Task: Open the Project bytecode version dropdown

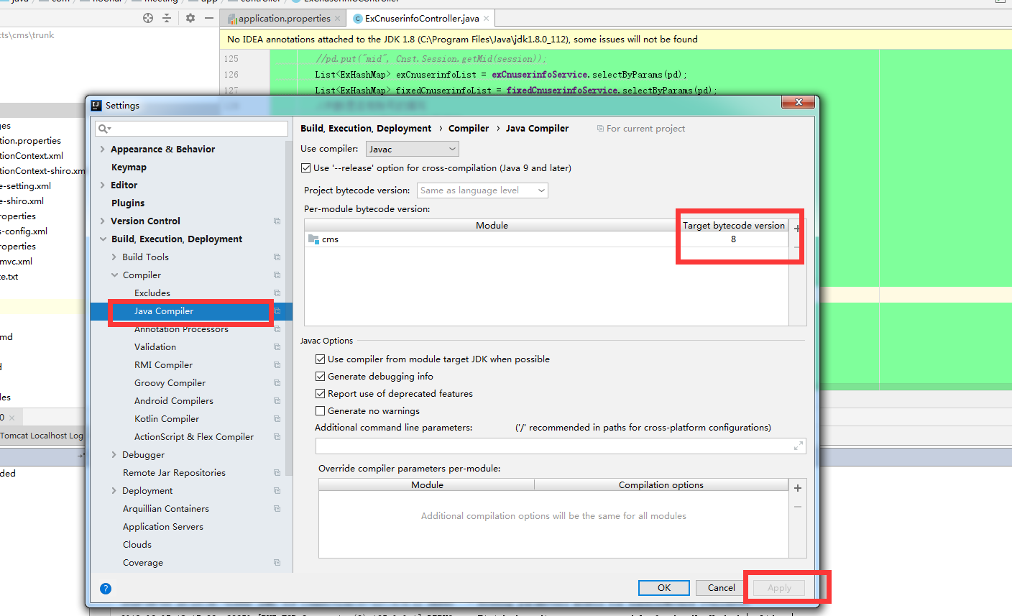Action: 482,190
